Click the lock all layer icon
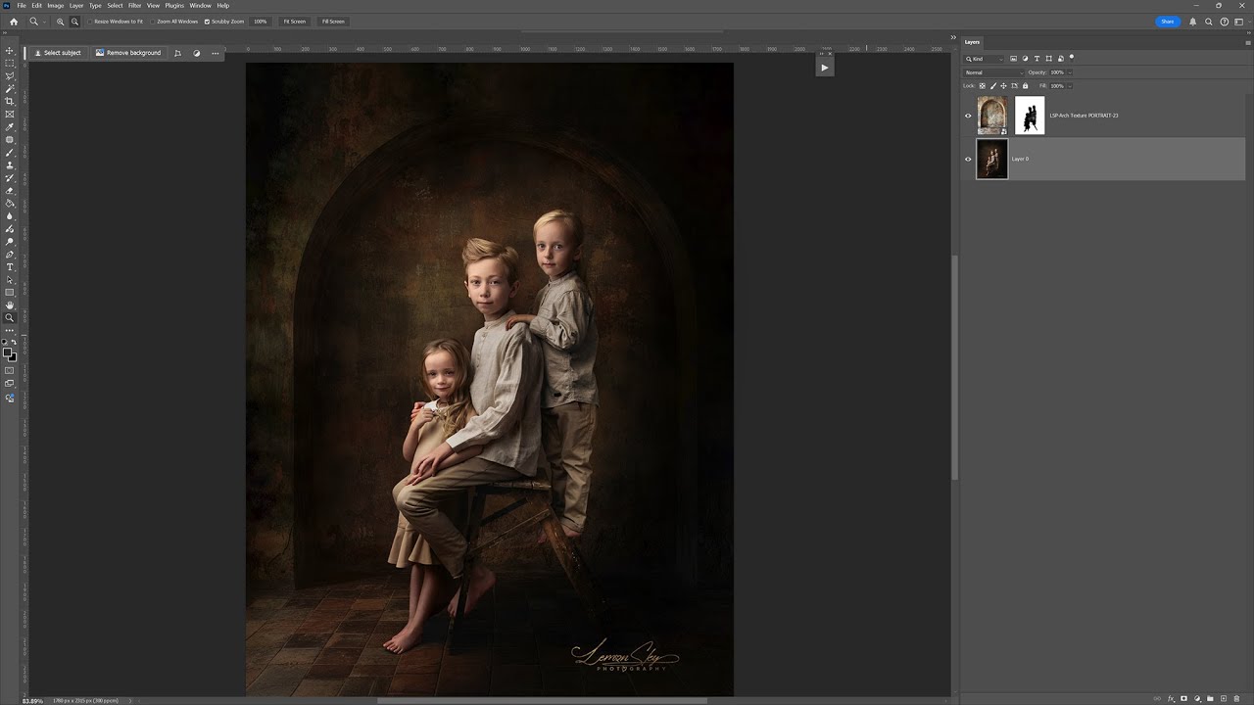 (x=1025, y=86)
